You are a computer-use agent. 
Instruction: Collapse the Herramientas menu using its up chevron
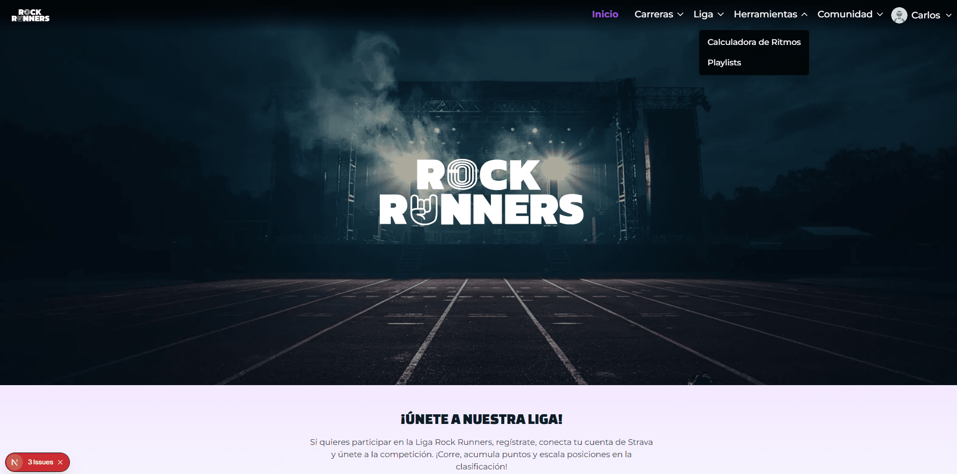pos(804,15)
